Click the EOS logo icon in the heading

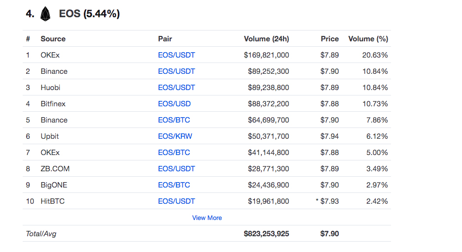tap(45, 14)
